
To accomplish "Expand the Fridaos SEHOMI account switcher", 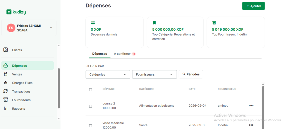I will pyautogui.click(x=51, y=28).
